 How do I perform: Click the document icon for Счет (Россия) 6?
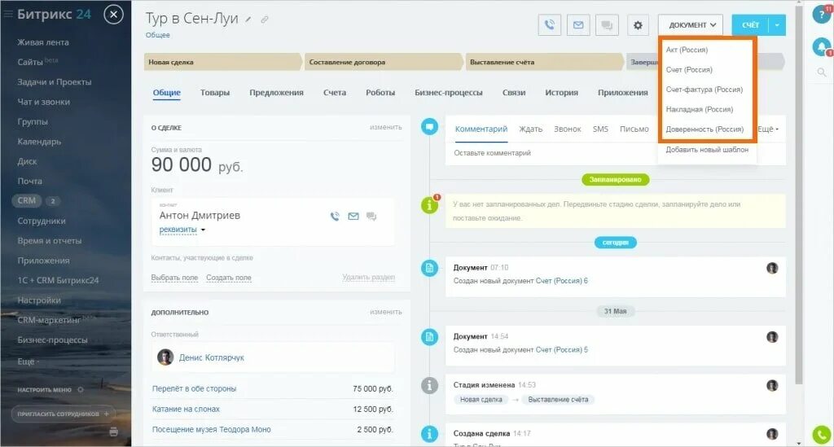click(429, 268)
